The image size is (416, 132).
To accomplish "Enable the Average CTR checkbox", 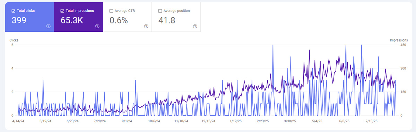I will pos(111,11).
